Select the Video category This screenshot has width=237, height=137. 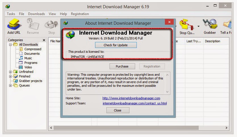click(28, 67)
